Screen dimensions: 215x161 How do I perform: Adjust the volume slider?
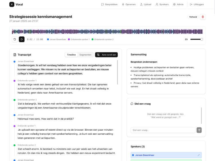tap(196, 39)
